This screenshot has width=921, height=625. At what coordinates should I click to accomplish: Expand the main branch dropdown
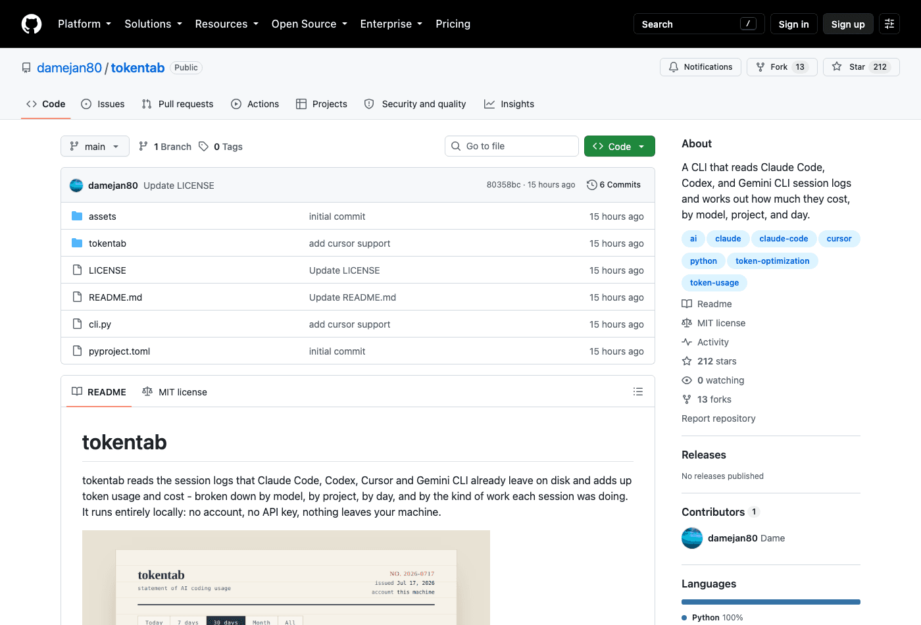tap(95, 146)
